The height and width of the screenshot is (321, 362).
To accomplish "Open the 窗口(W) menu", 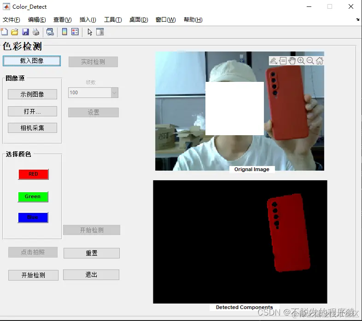I will tap(165, 20).
